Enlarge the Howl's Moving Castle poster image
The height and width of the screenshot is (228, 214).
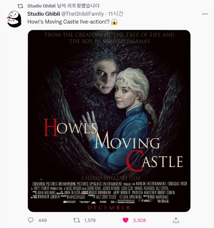109,121
